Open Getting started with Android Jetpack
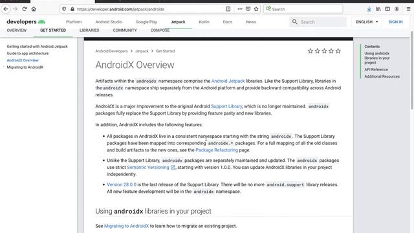414x233 pixels. 38,47
